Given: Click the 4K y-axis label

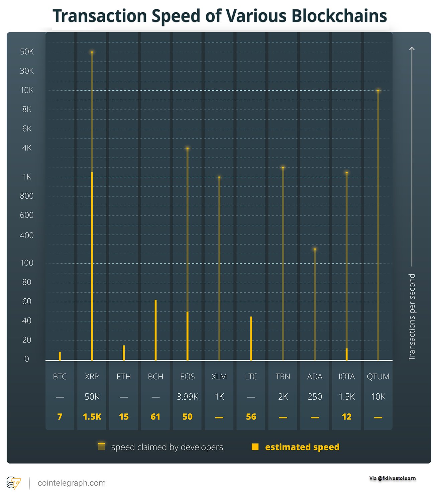Looking at the screenshot, I should tap(27, 148).
